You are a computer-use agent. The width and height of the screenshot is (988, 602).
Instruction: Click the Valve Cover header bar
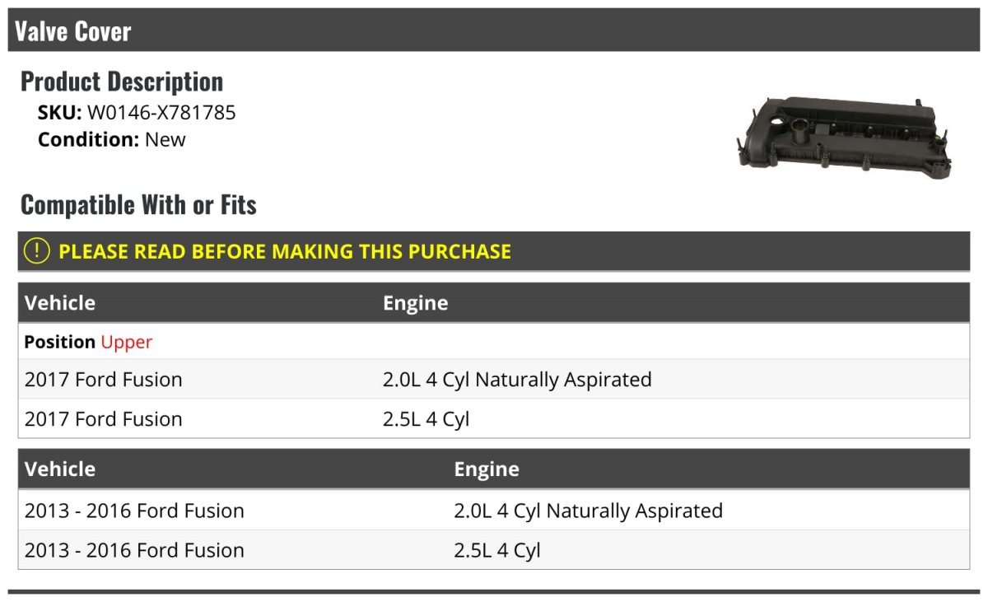pyautogui.click(x=494, y=31)
